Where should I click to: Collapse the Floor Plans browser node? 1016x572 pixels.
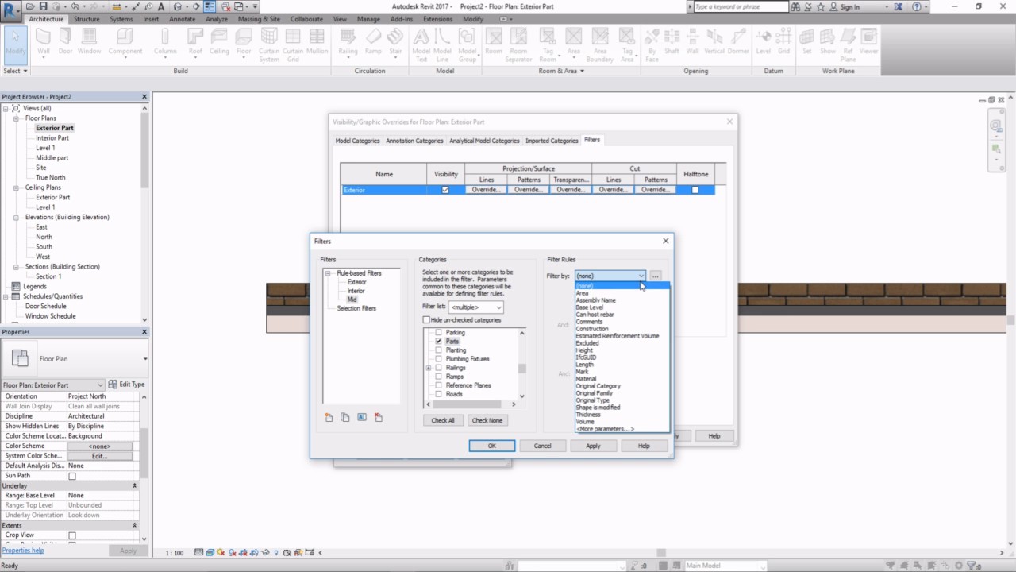pyautogui.click(x=17, y=118)
